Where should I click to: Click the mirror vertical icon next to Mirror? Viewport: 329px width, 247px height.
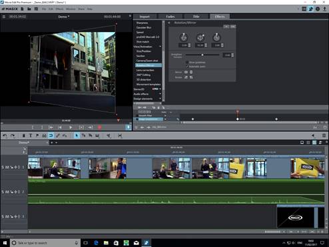pos(191,72)
